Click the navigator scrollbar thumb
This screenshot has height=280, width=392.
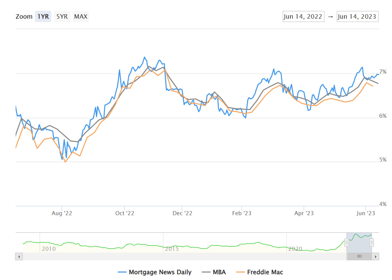[359, 257]
